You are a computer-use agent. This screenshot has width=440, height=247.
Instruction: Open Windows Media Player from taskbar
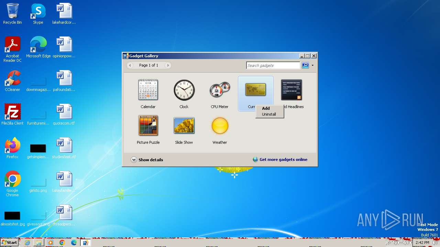coord(51,243)
